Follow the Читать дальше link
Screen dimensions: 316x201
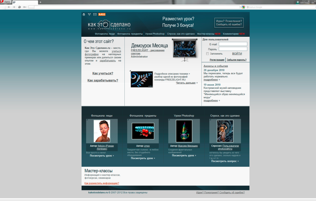[186, 83]
